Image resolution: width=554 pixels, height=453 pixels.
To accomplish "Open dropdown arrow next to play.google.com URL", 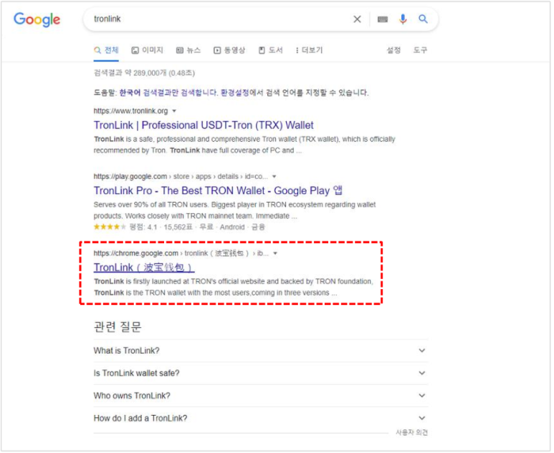I will (274, 176).
